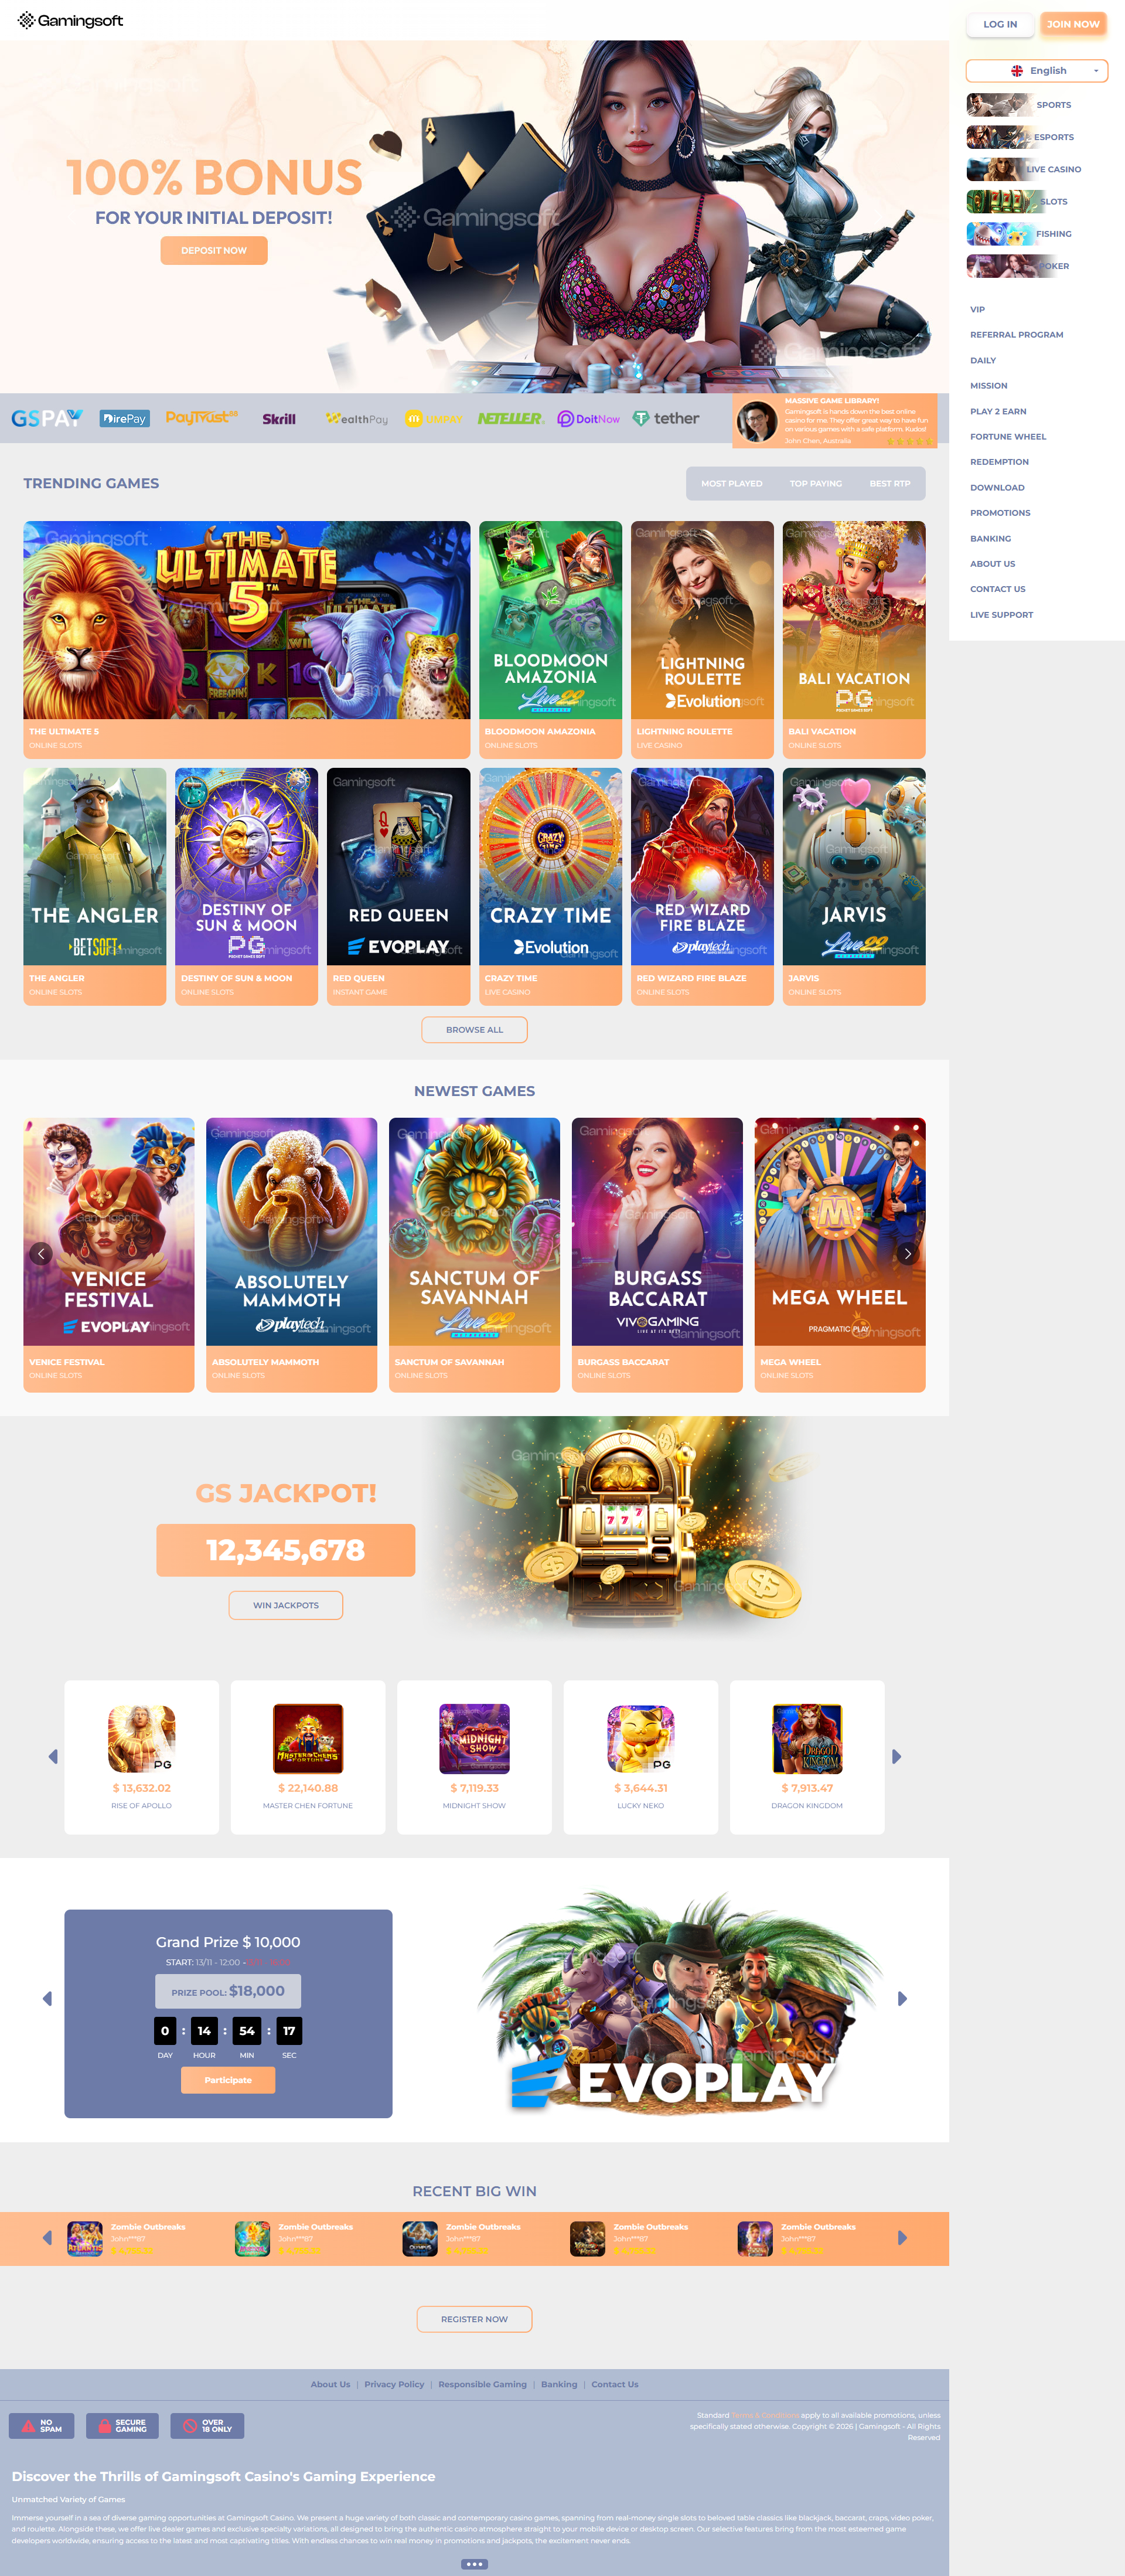Click next arrow in Newest Games carousel
1125x2576 pixels.
907,1253
